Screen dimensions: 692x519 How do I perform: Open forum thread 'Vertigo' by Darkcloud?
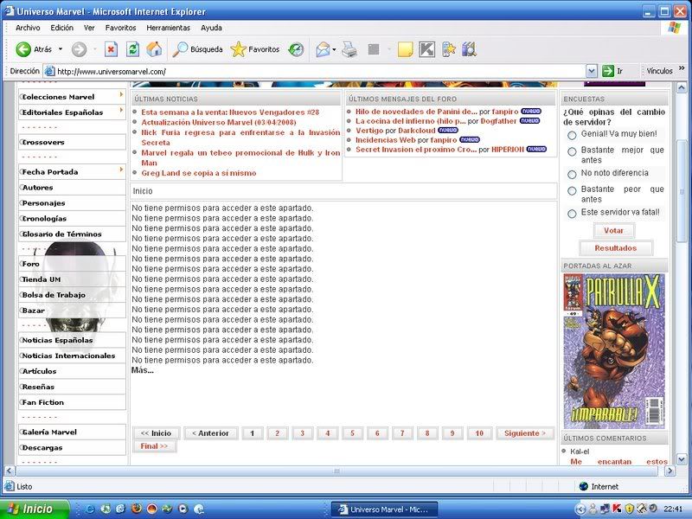tap(369, 131)
